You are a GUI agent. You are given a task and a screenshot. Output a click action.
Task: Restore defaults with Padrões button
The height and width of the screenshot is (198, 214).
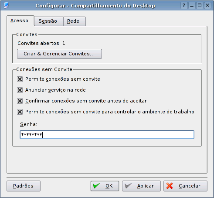pos(24,186)
